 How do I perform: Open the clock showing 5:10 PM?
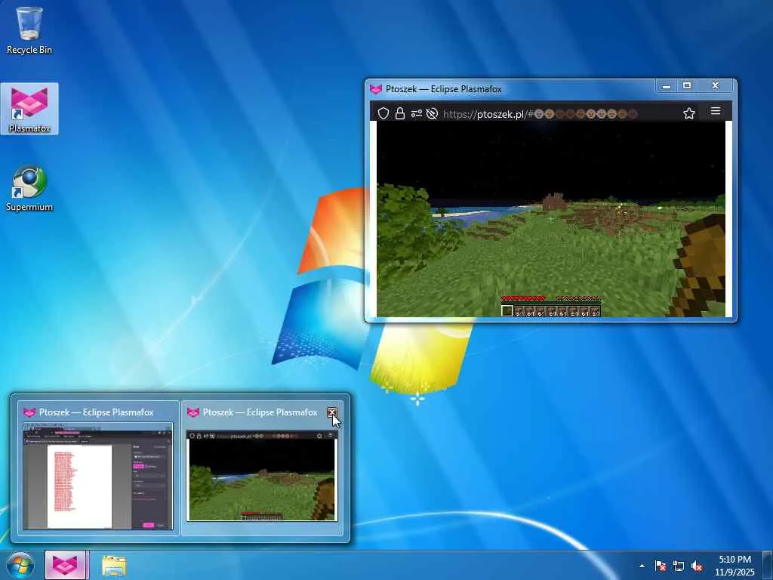coord(735,566)
